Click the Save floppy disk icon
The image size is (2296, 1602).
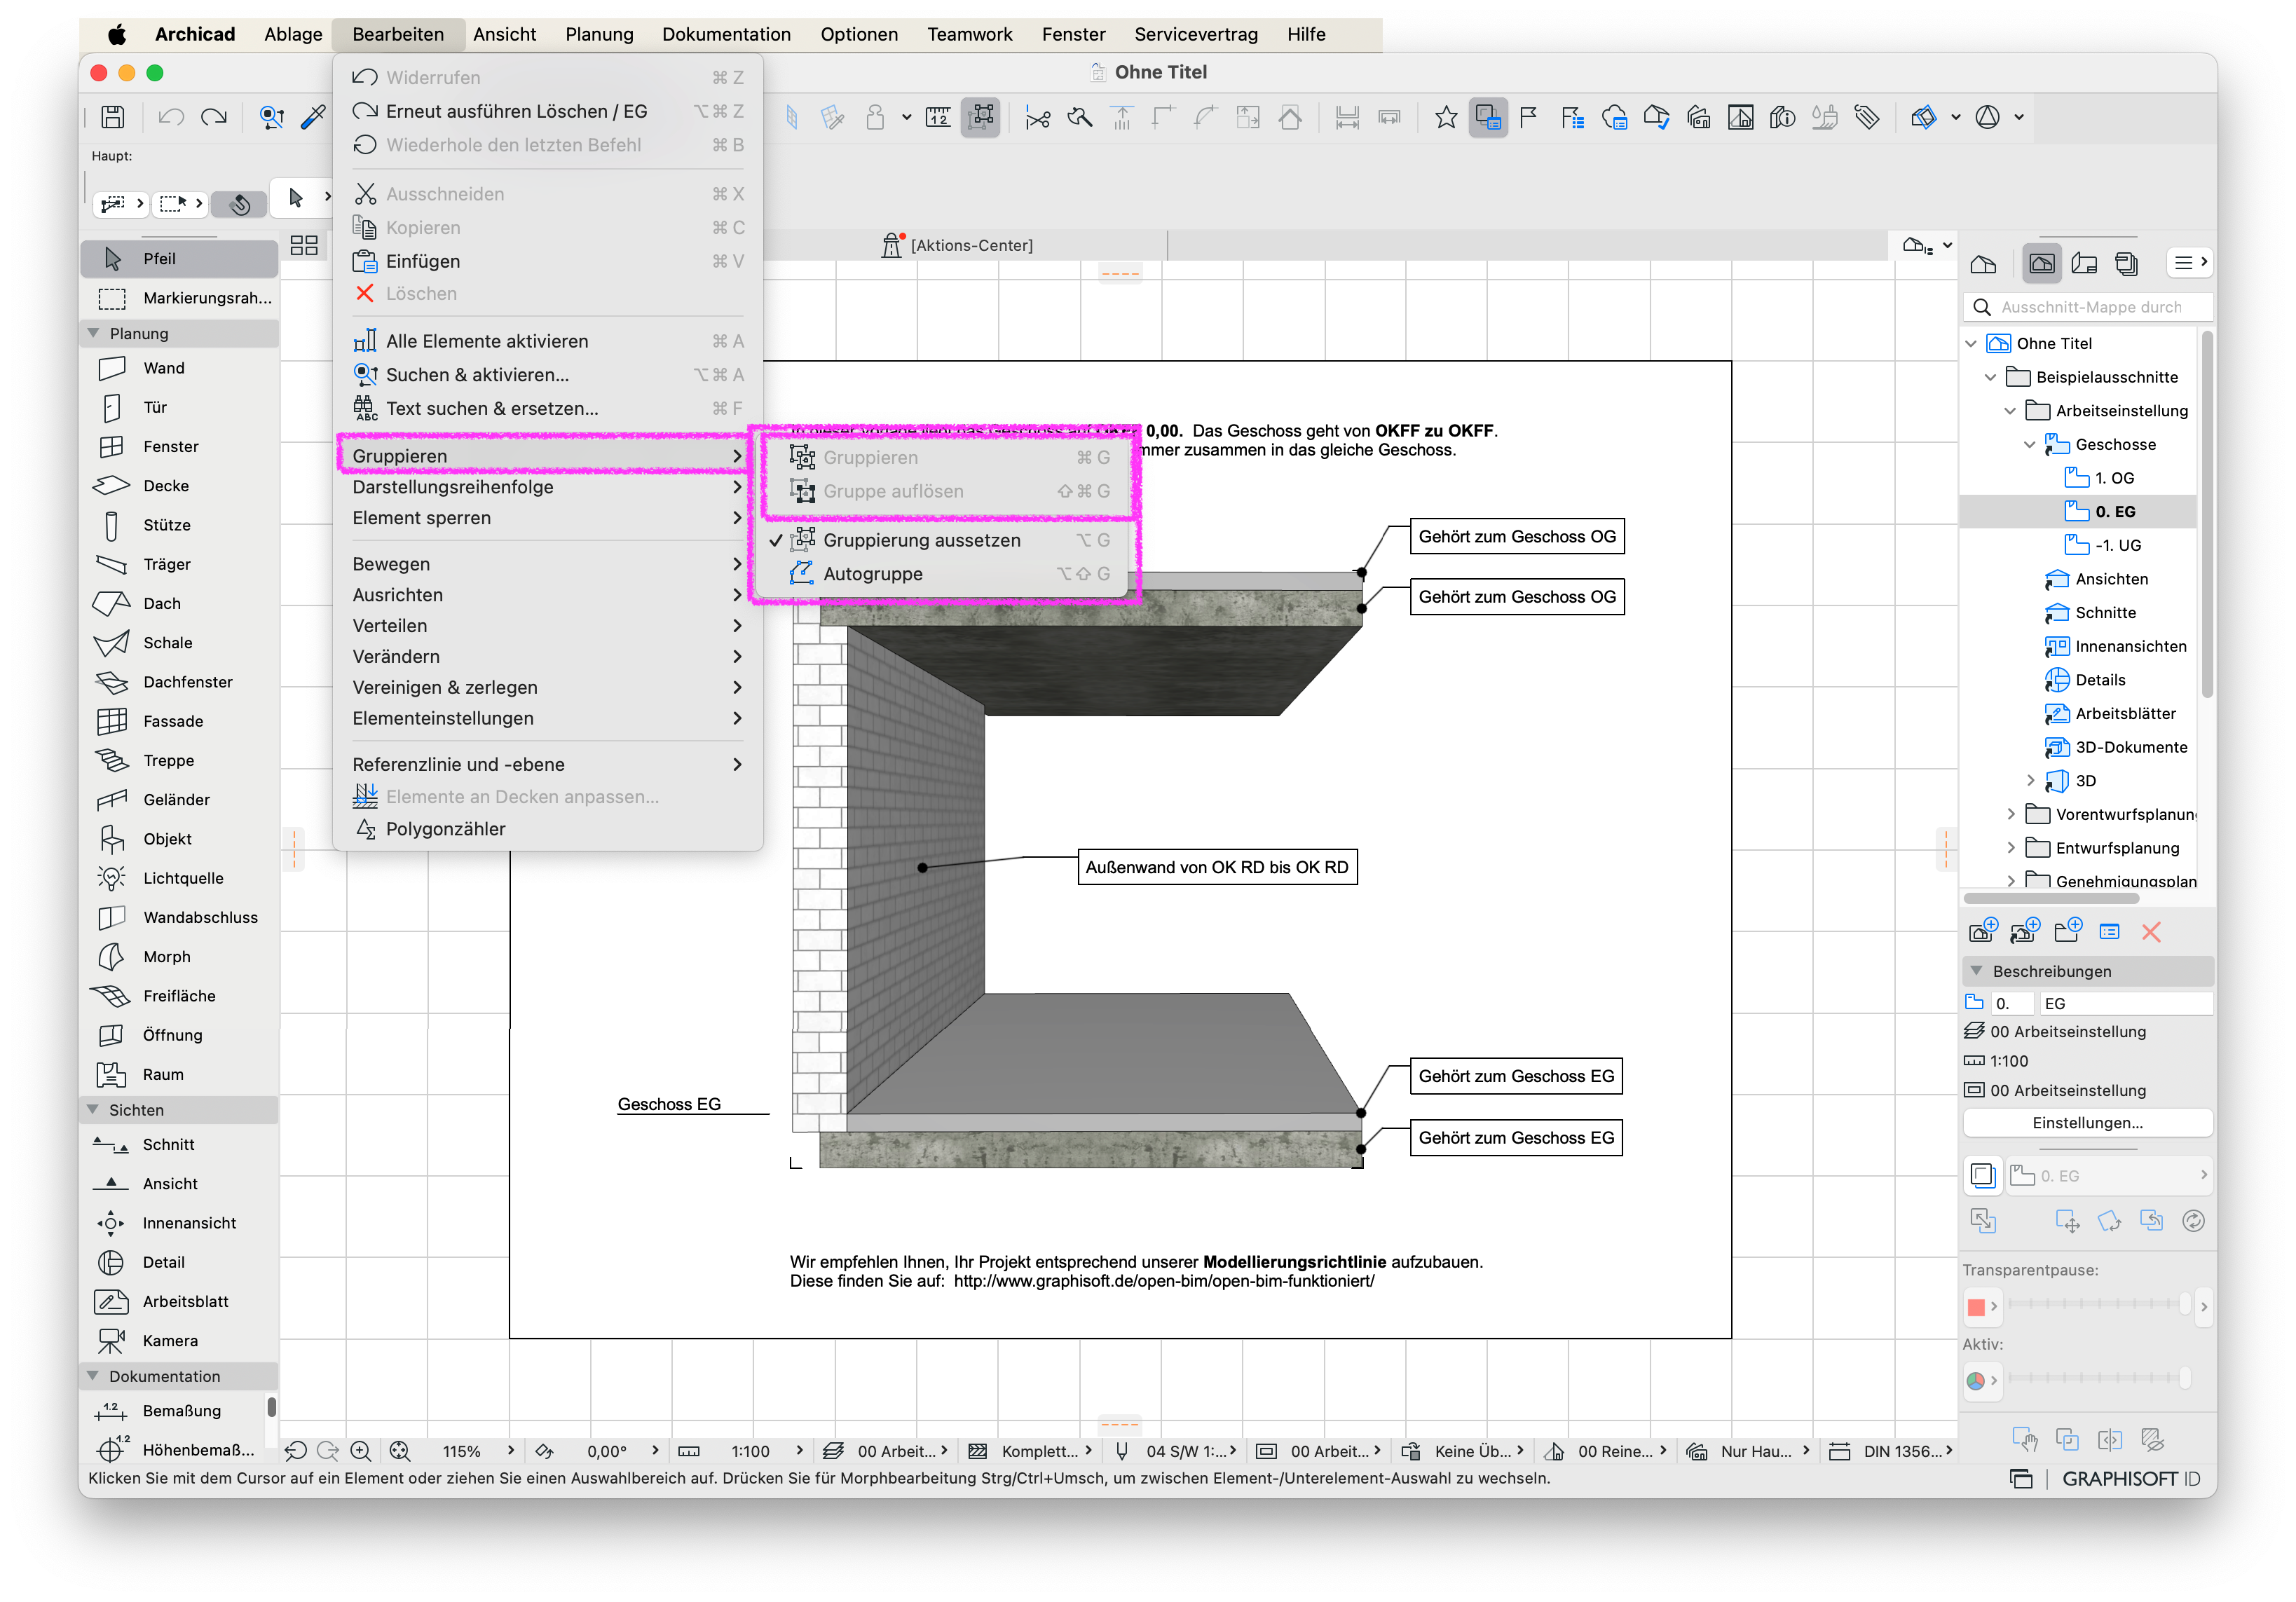click(x=113, y=117)
